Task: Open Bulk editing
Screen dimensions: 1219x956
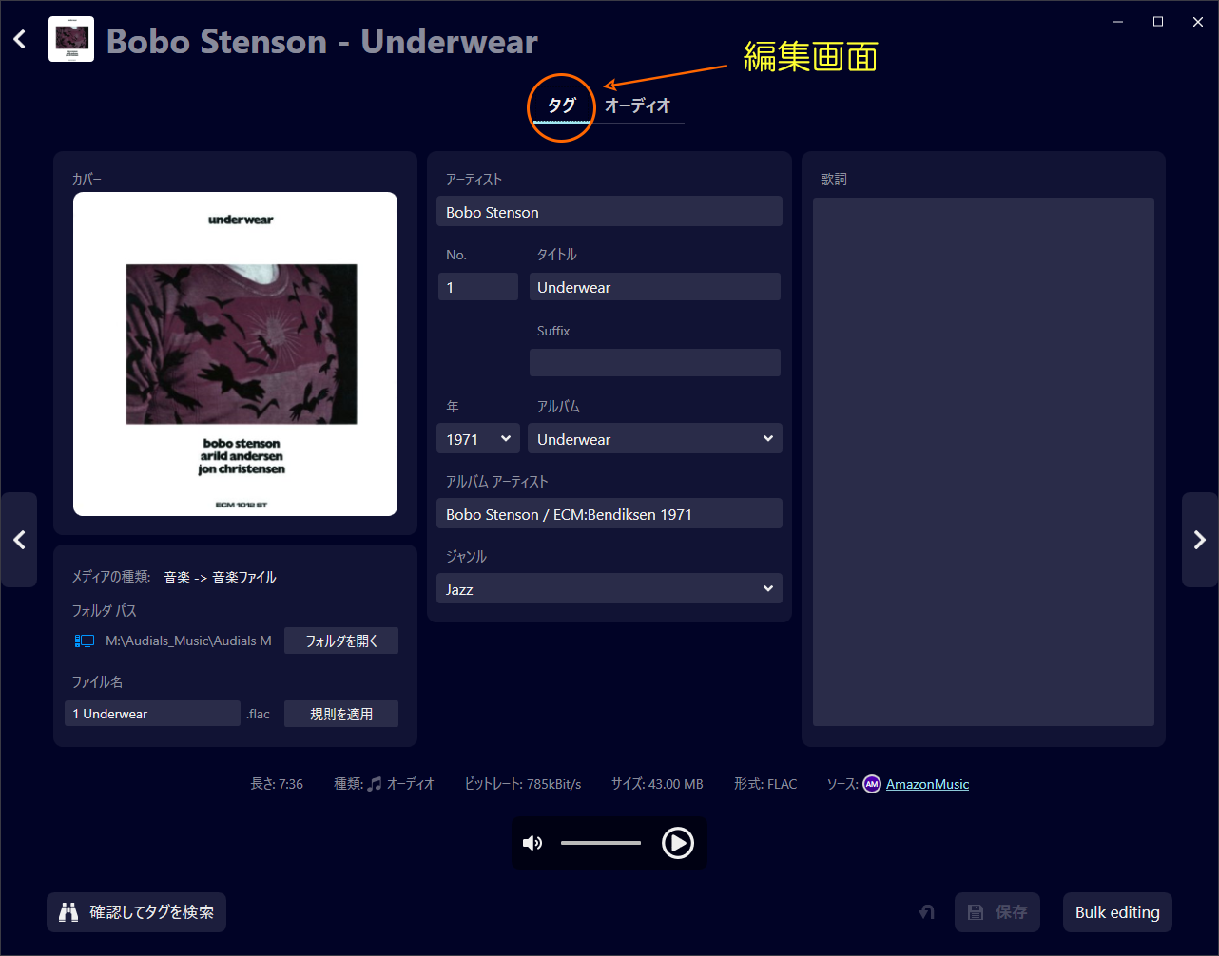Action: point(1117,912)
